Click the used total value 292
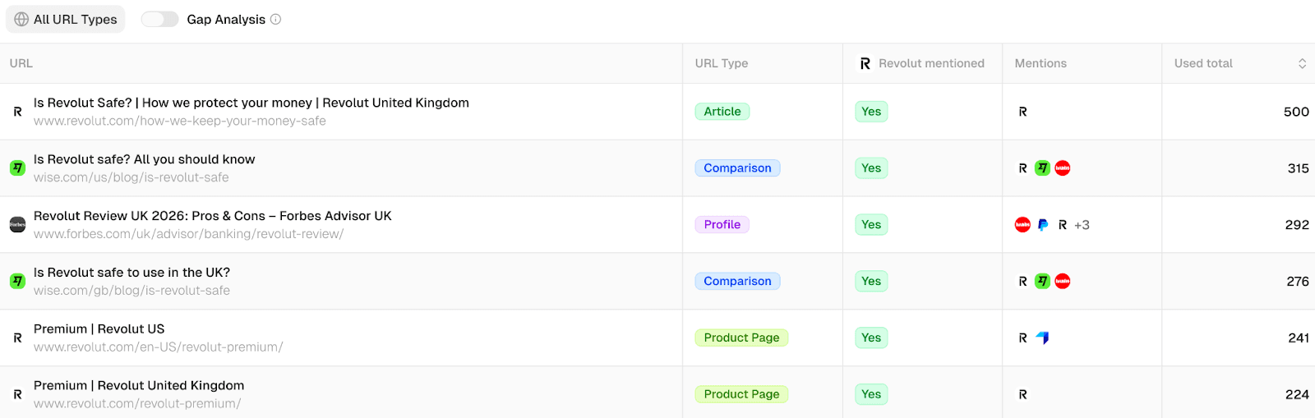 pos(1297,225)
